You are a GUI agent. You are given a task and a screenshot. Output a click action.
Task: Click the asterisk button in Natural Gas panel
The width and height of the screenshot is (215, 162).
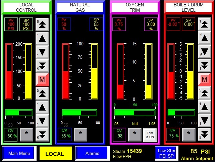(x=80, y=133)
